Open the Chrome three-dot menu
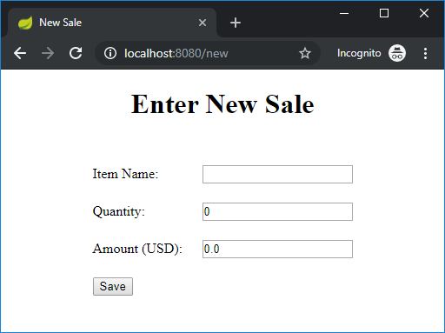This screenshot has width=445, height=333. pyautogui.click(x=425, y=53)
